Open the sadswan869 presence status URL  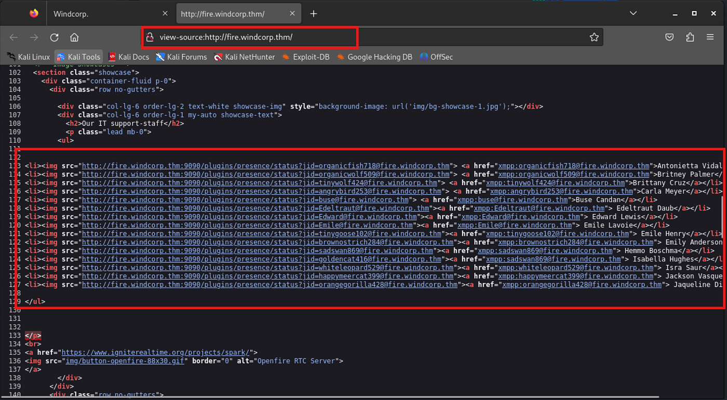(258, 250)
